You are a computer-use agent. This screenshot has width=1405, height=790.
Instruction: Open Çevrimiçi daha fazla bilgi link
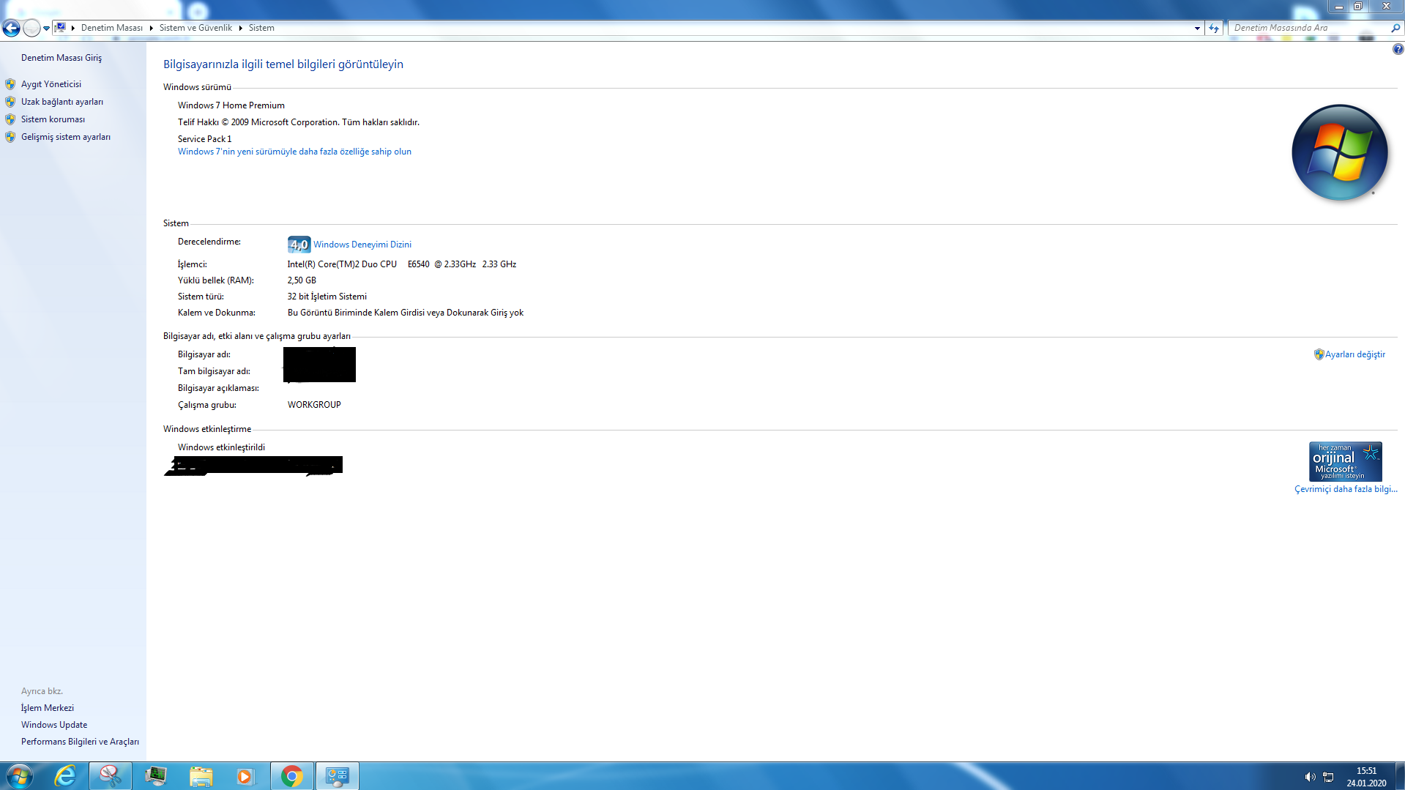pyautogui.click(x=1346, y=489)
